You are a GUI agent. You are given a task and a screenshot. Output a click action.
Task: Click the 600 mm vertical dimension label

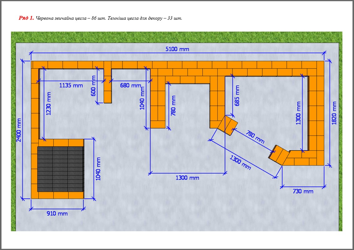click(x=93, y=85)
